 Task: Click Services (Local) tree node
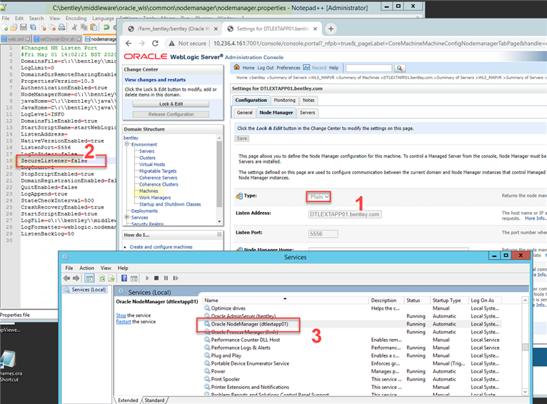(x=86, y=290)
